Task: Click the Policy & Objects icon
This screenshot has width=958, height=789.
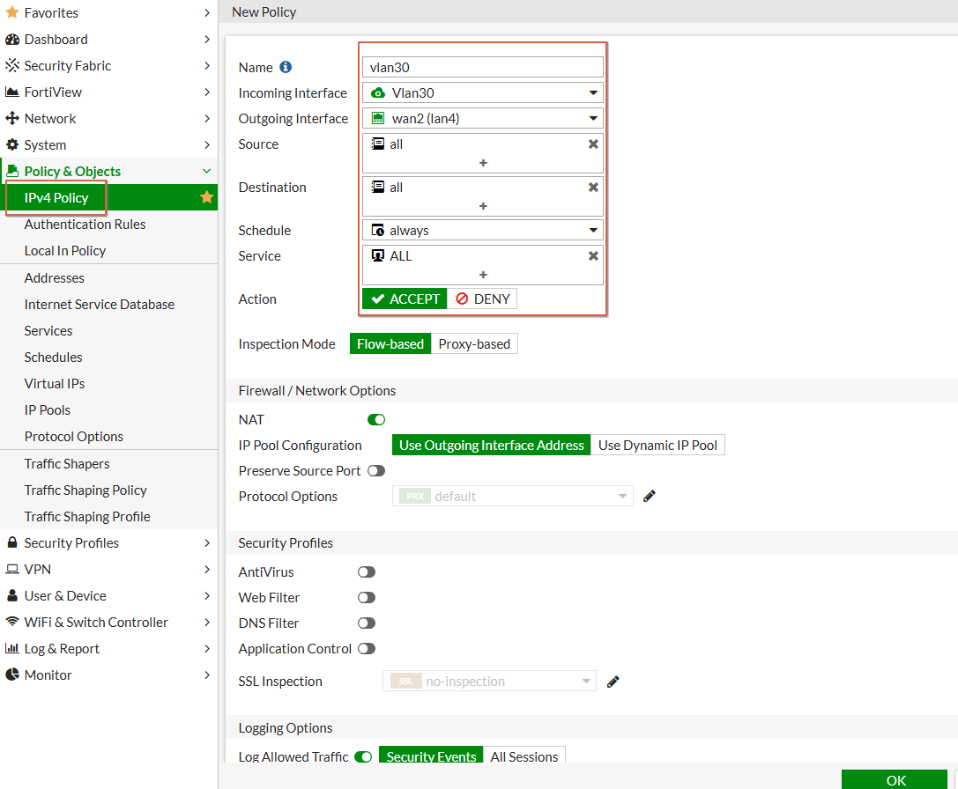Action: tap(11, 171)
